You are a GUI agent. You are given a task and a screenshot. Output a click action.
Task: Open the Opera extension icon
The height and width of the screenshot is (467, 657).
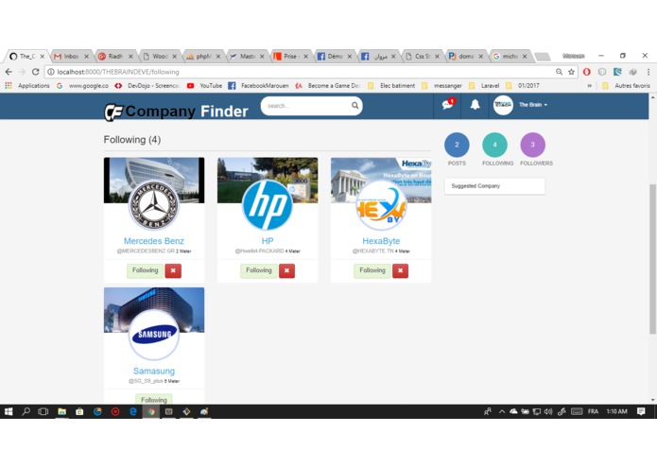(587, 72)
